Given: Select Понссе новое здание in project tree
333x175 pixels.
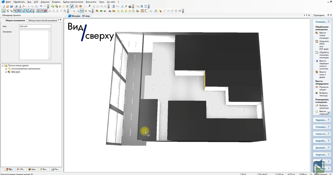Looking at the screenshot, I should click(x=18, y=65).
